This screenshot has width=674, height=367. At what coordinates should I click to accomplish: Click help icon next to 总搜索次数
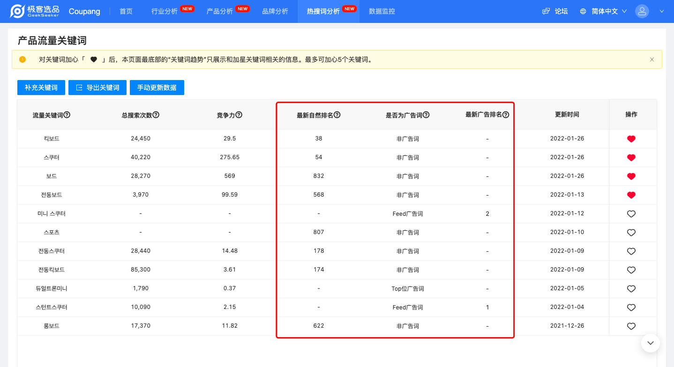click(x=156, y=115)
